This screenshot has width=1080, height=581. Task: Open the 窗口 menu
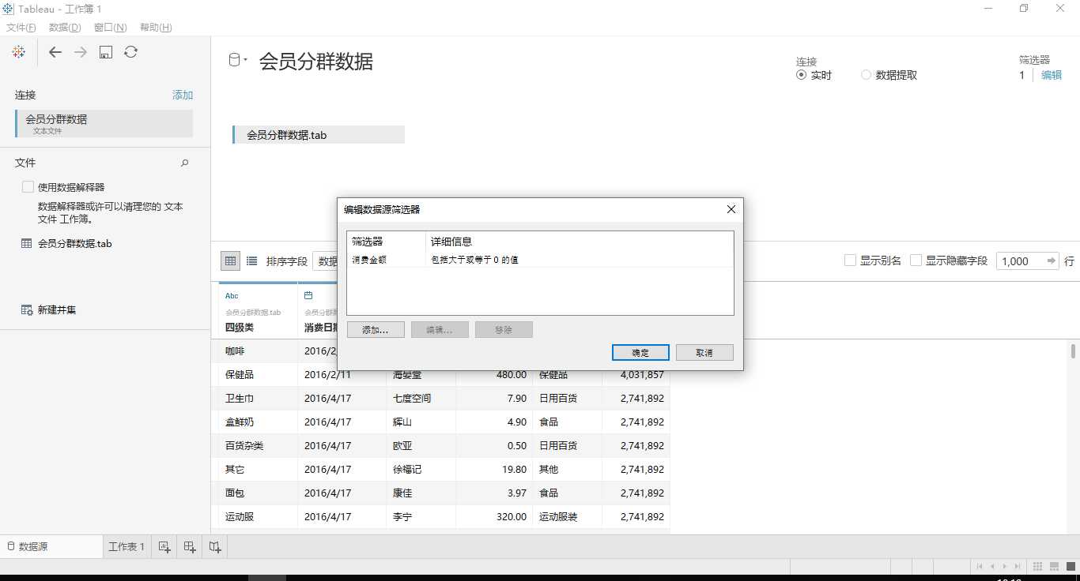click(110, 28)
